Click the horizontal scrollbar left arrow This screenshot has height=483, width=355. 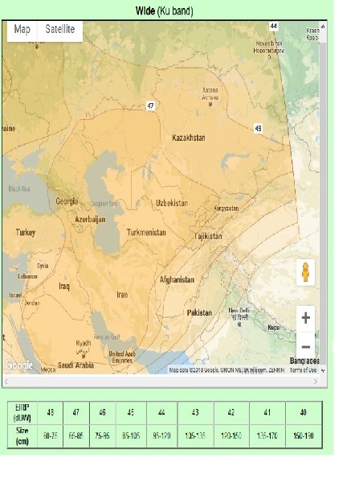6,382
